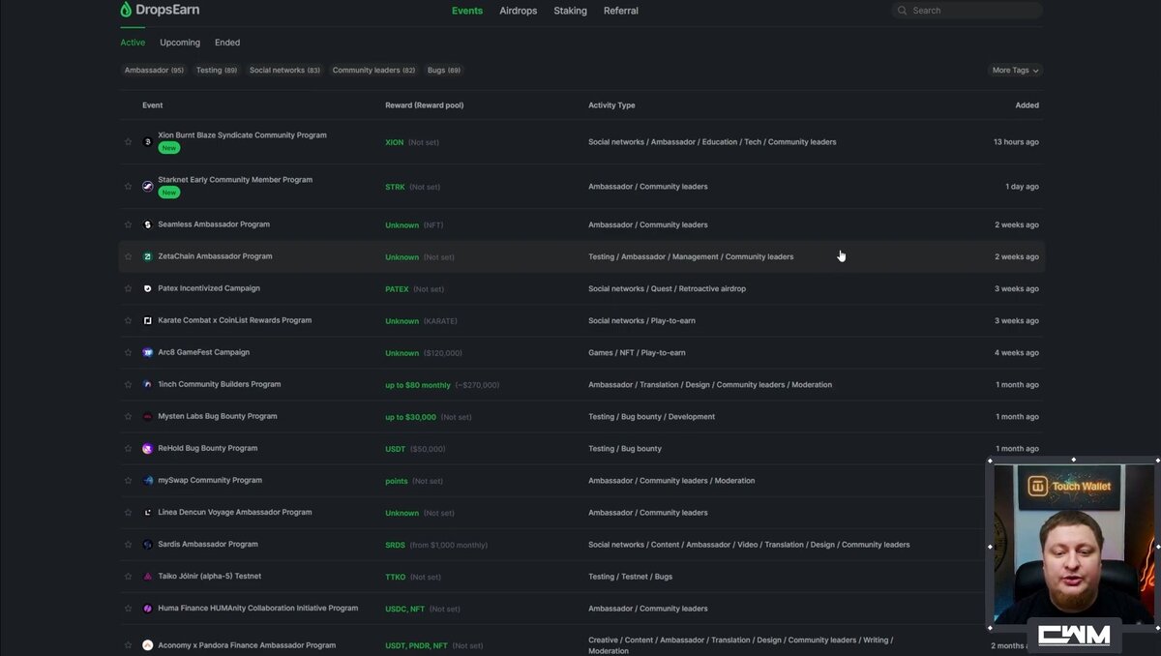The image size is (1161, 656).
Task: Sort by the Added column header
Action: [1027, 104]
